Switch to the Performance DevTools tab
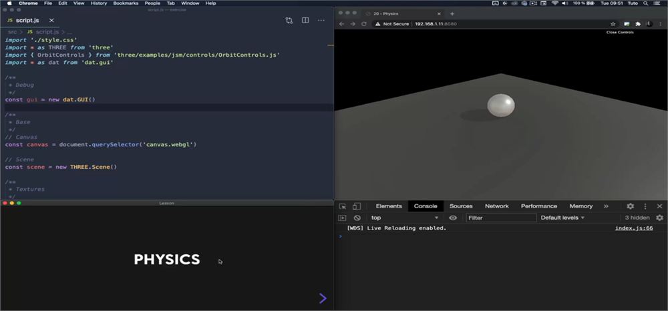This screenshot has height=311, width=668. click(x=539, y=206)
